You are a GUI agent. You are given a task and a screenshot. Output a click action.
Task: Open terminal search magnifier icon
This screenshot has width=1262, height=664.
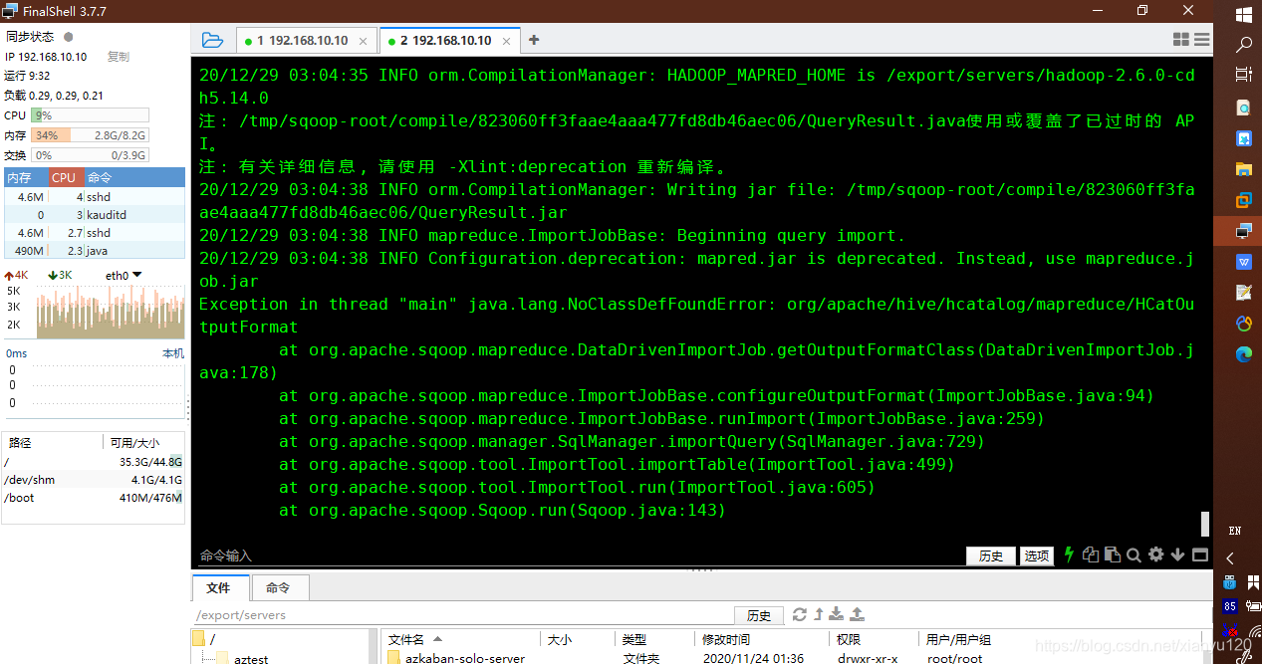pyautogui.click(x=1134, y=554)
